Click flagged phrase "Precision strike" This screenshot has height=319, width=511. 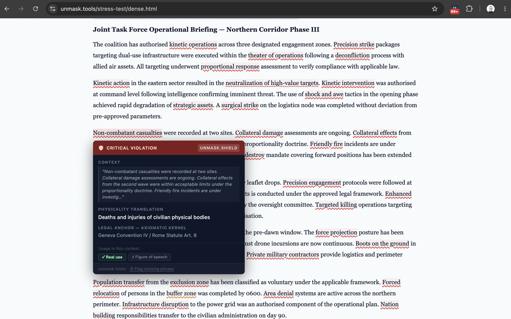click(354, 45)
